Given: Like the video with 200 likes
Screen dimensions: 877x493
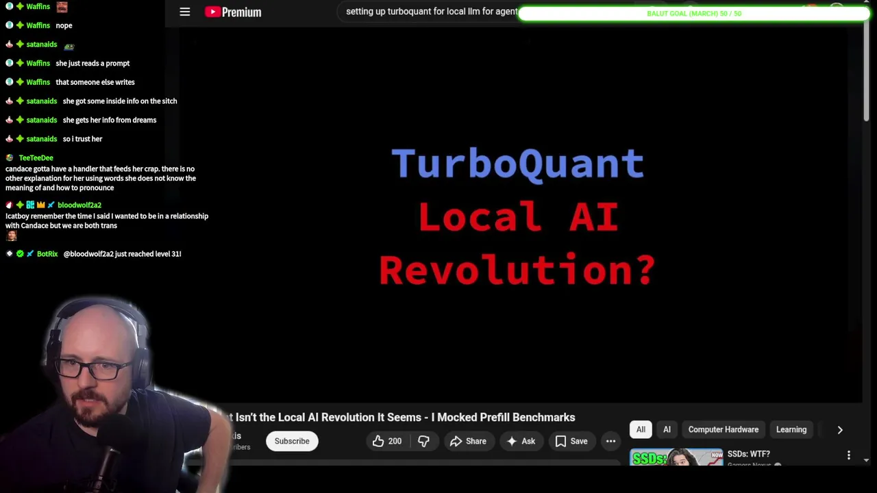Looking at the screenshot, I should coord(387,442).
